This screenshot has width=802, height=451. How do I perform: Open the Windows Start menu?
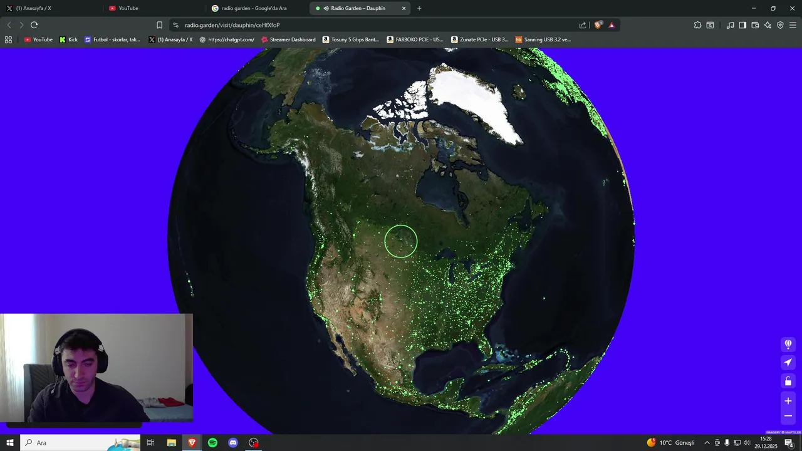(x=10, y=443)
